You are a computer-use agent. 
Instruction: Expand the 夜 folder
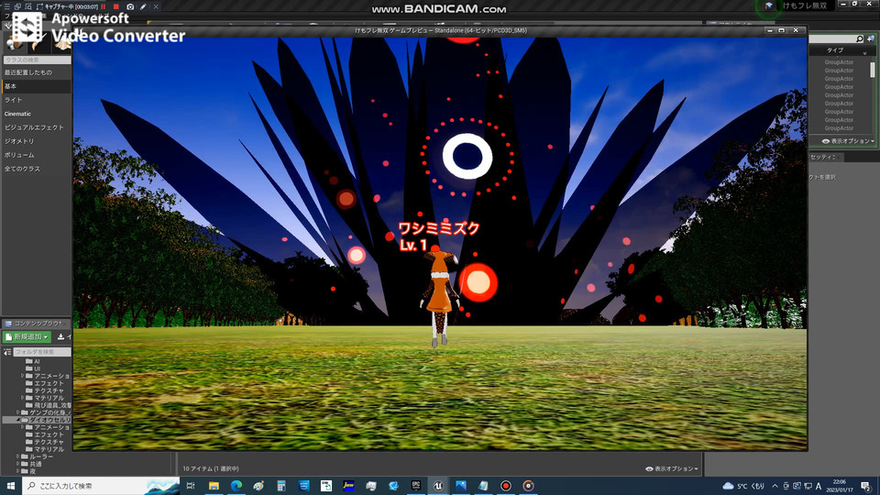tap(18, 471)
